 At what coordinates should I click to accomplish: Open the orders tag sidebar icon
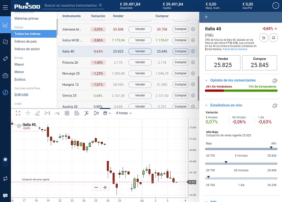5,59
